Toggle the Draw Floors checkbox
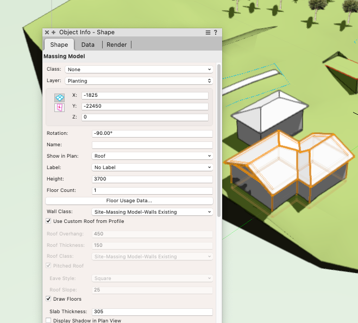Image resolution: width=358 pixels, height=323 pixels. (x=49, y=299)
